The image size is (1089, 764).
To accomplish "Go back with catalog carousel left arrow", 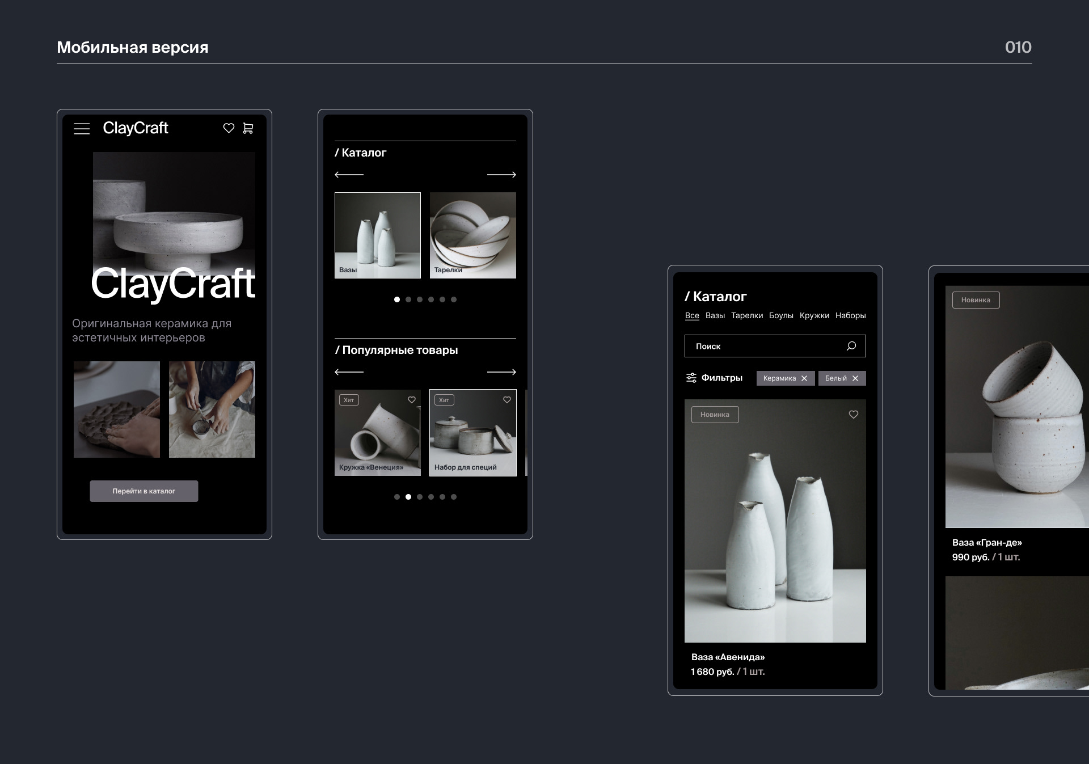I will (349, 175).
